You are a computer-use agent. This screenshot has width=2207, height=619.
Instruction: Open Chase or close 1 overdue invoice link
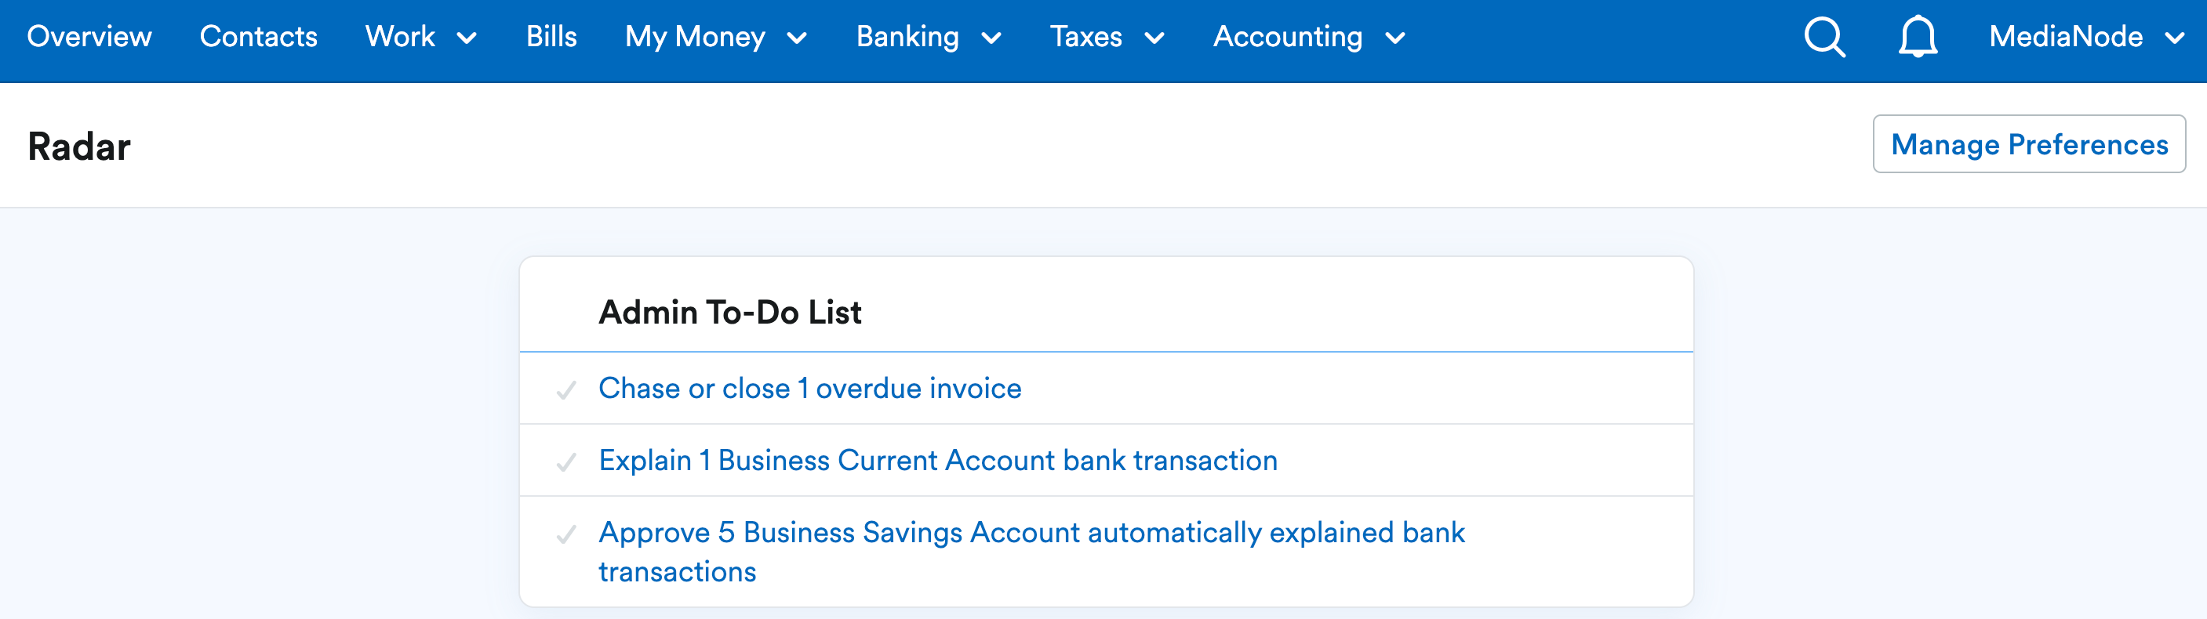pos(809,388)
